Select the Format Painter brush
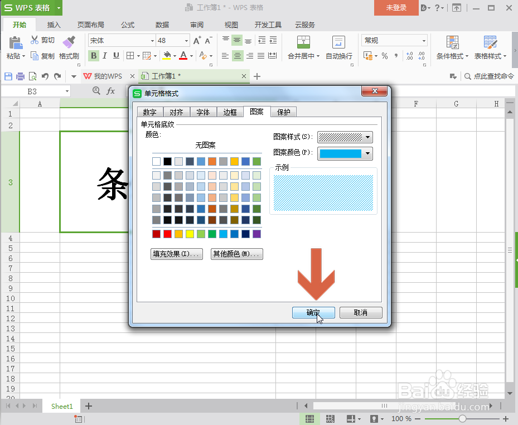The image size is (518, 425). pyautogui.click(x=69, y=42)
